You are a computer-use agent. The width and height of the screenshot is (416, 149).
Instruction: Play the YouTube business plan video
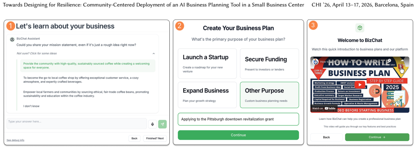pyautogui.click(x=360, y=85)
